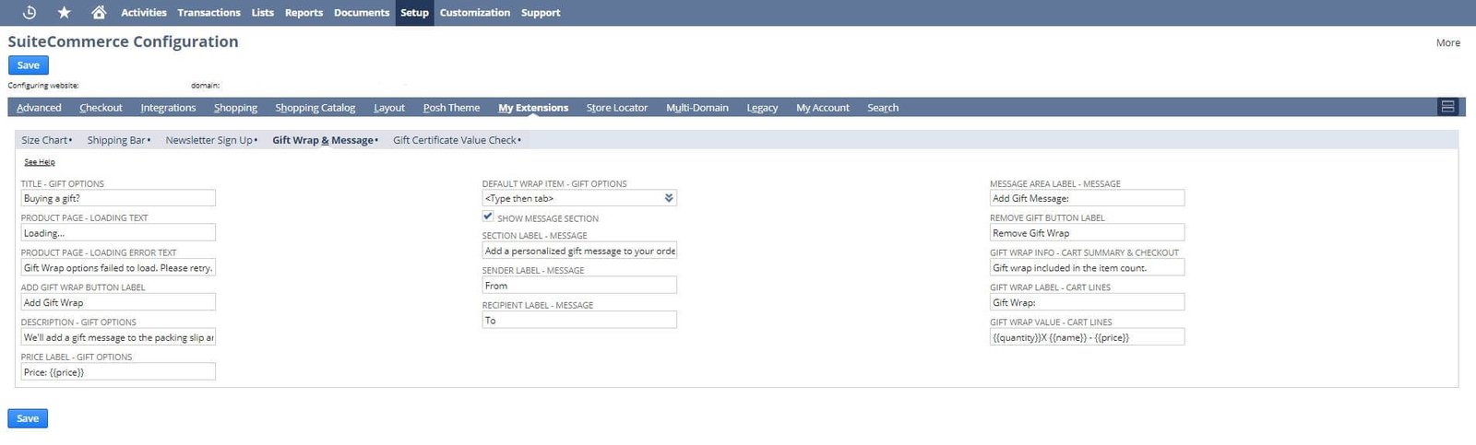Open the Size Chart subtab

46,140
